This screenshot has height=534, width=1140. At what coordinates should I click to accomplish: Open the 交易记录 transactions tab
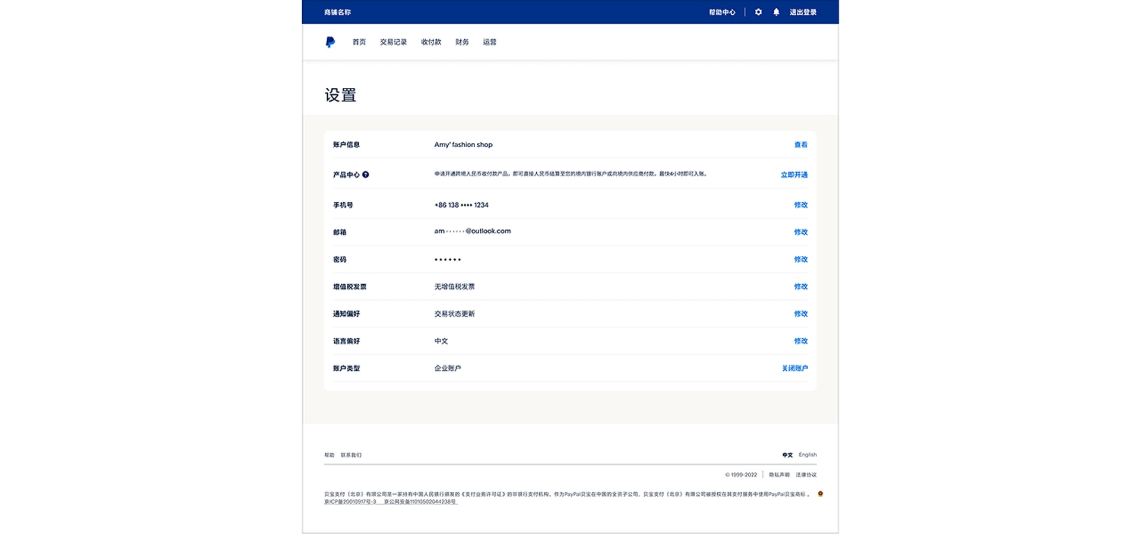393,42
